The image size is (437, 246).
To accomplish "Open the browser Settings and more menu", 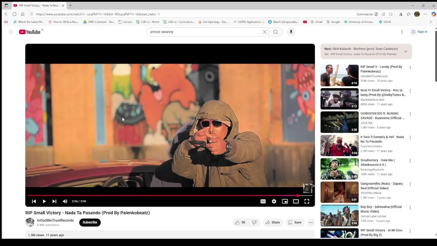I will (425, 14).
